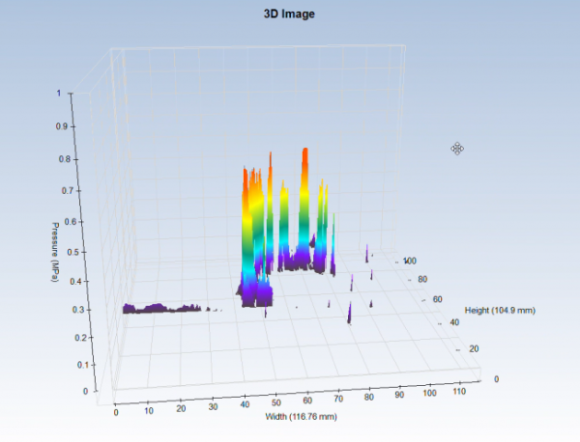Click the 'Width (116.76 mm)' axis label
580x442 pixels.
pos(301,417)
